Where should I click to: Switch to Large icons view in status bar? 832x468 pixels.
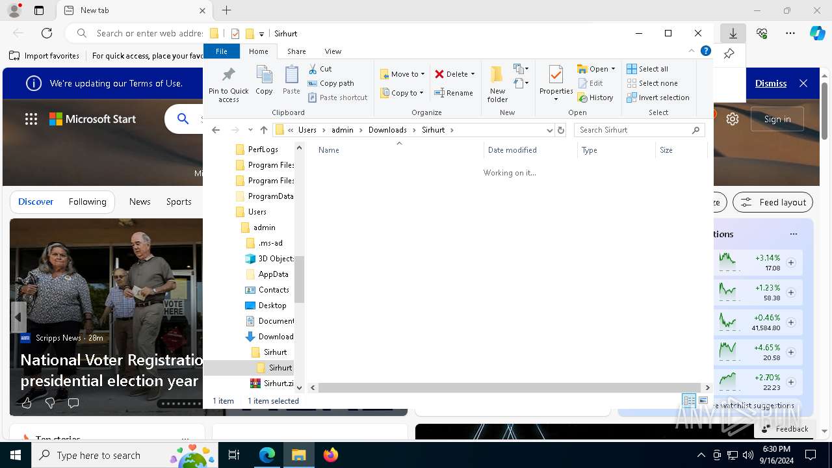[x=703, y=401]
